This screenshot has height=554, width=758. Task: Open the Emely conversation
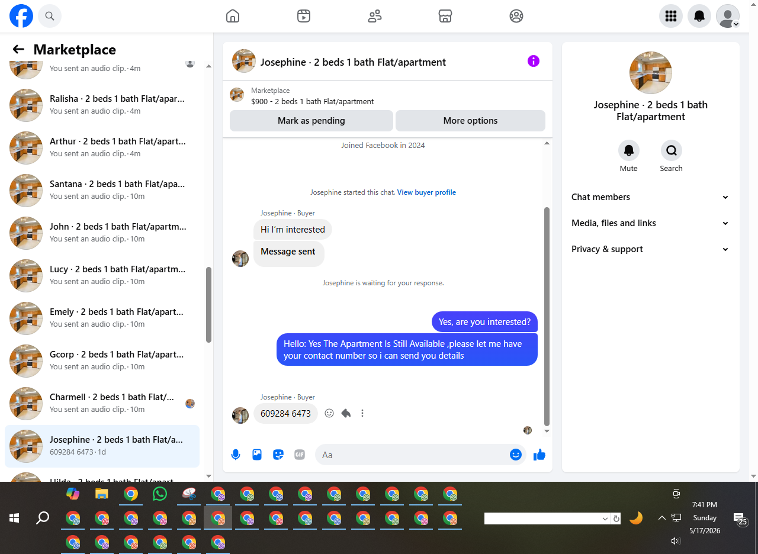point(102,318)
